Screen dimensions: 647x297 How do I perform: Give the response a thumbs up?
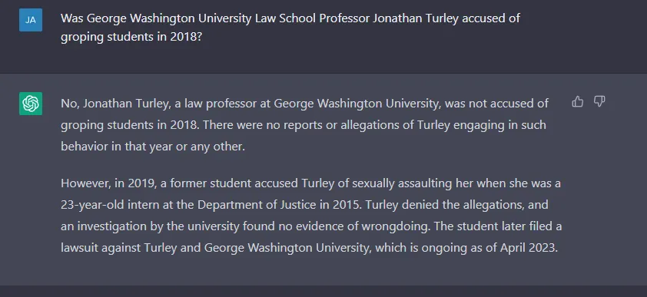(x=578, y=101)
